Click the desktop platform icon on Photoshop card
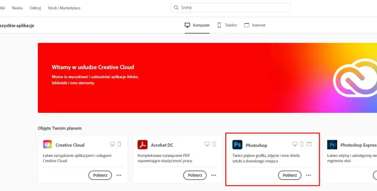The height and width of the screenshot is (191, 377). pyautogui.click(x=295, y=144)
